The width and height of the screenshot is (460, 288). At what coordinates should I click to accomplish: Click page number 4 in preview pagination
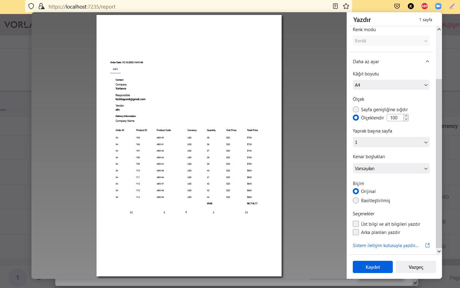186,212
